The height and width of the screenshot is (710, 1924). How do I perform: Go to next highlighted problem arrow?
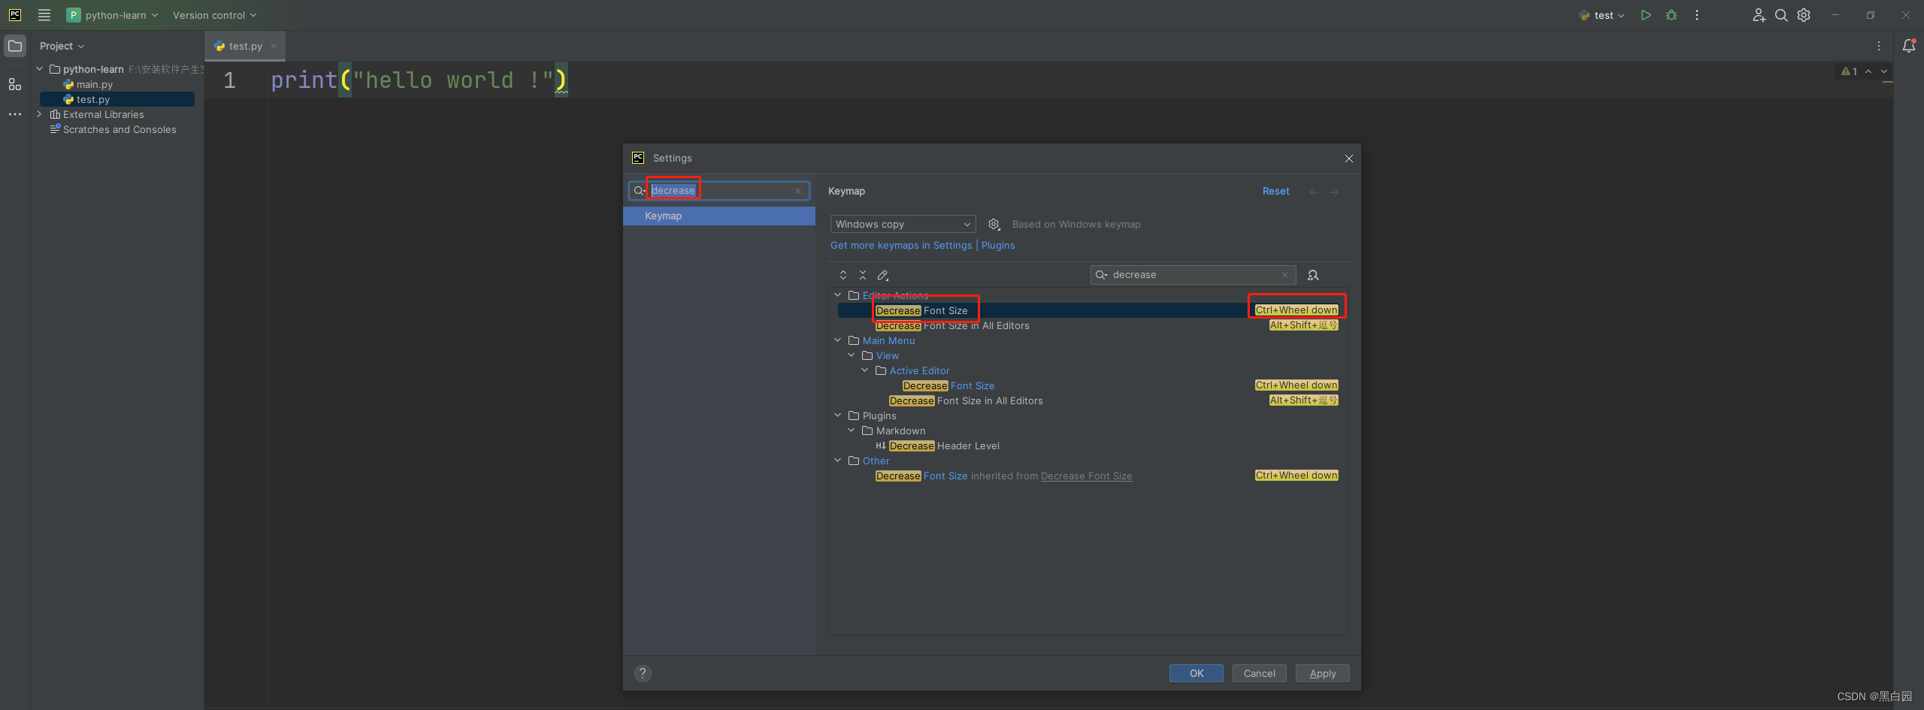click(1884, 71)
